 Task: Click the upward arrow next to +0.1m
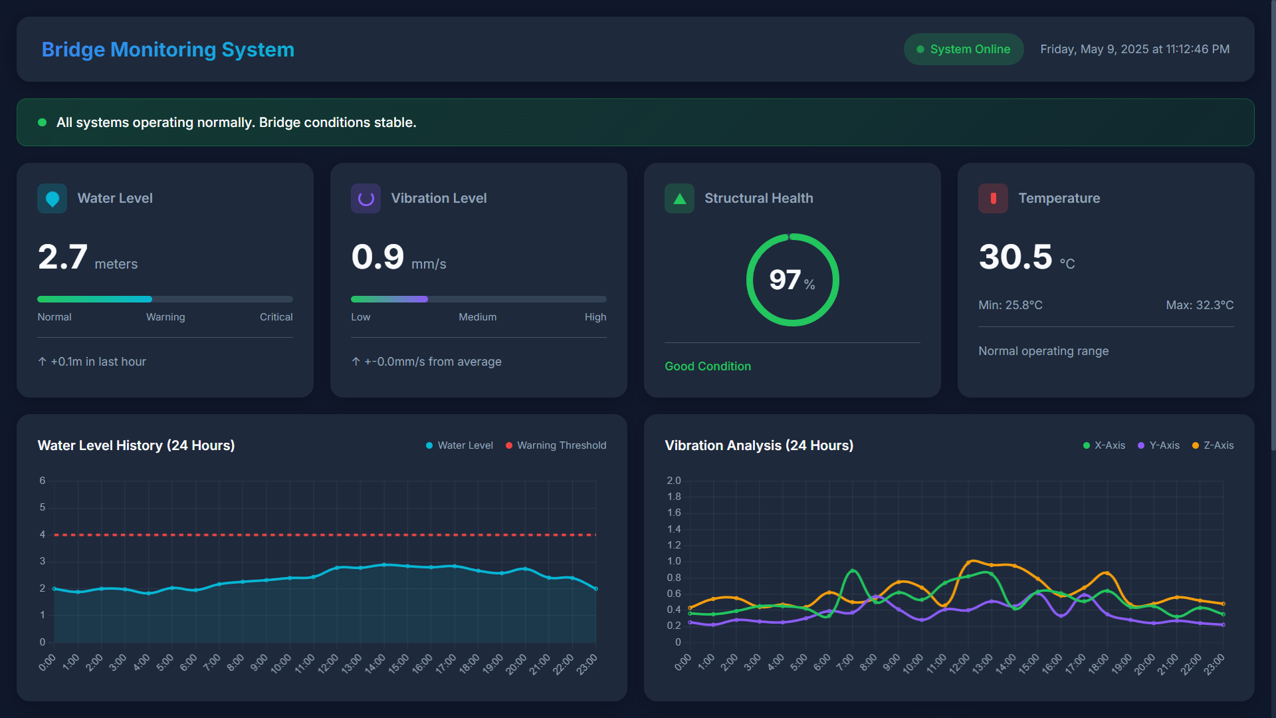(x=43, y=362)
